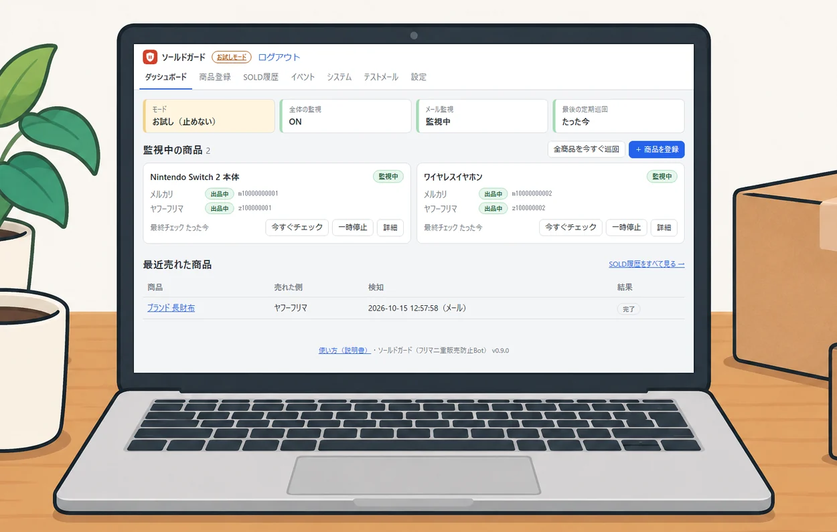Image resolution: width=837 pixels, height=532 pixels.
Task: Click the 監視中の商品 section heading
Action: click(173, 150)
